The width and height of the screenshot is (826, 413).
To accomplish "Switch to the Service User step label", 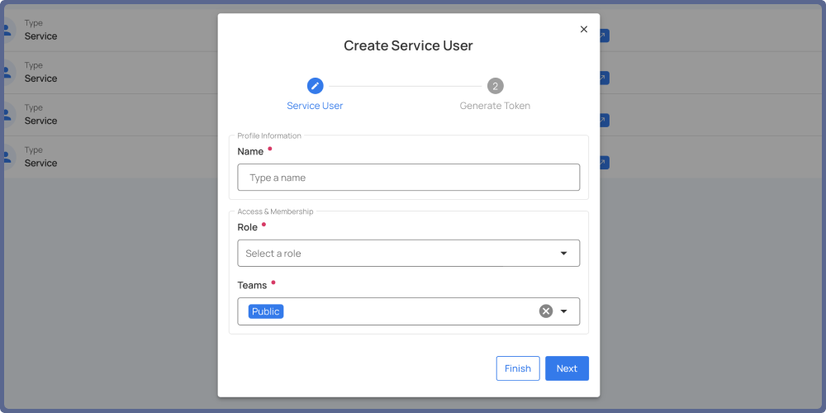I will click(315, 106).
